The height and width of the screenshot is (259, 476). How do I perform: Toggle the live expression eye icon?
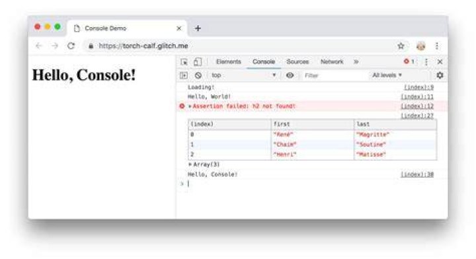click(290, 75)
